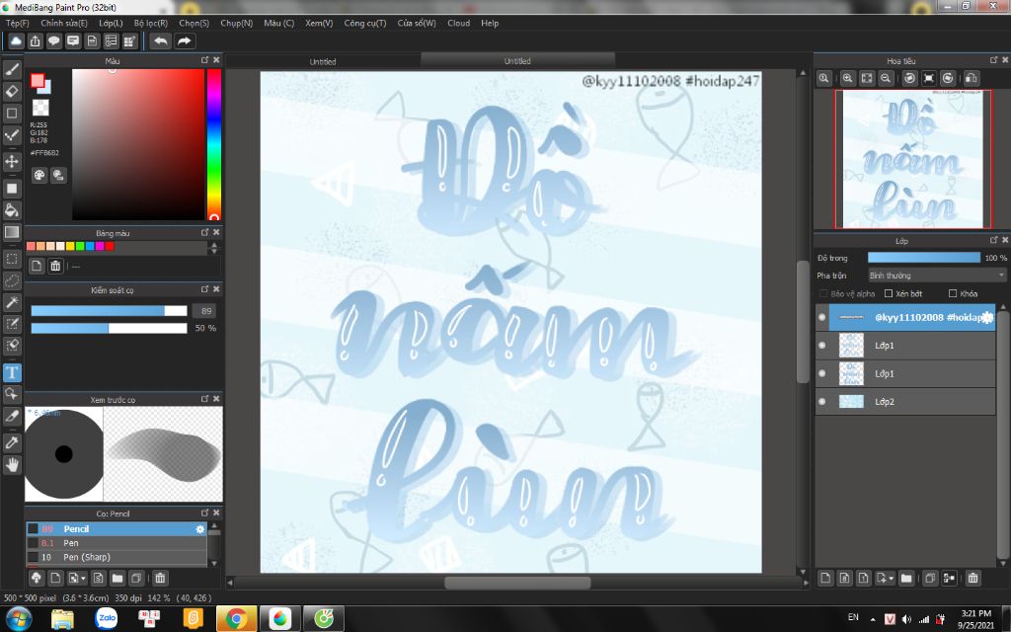The width and height of the screenshot is (1011, 632).
Task: Activate the Text tool
Action: pyautogui.click(x=12, y=372)
